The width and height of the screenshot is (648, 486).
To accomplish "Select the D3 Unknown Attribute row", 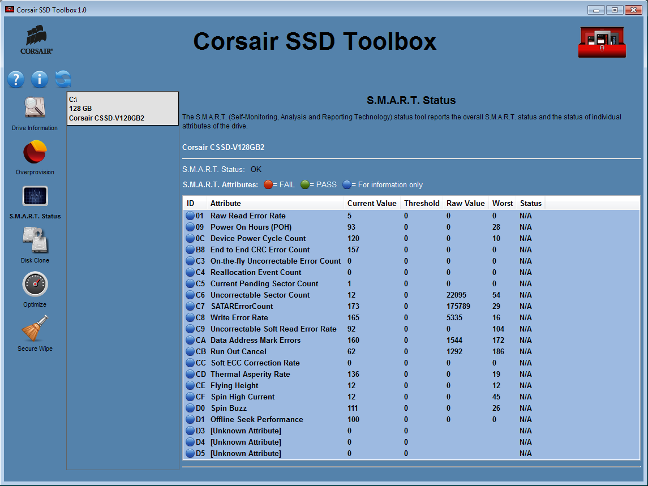I will point(411,431).
